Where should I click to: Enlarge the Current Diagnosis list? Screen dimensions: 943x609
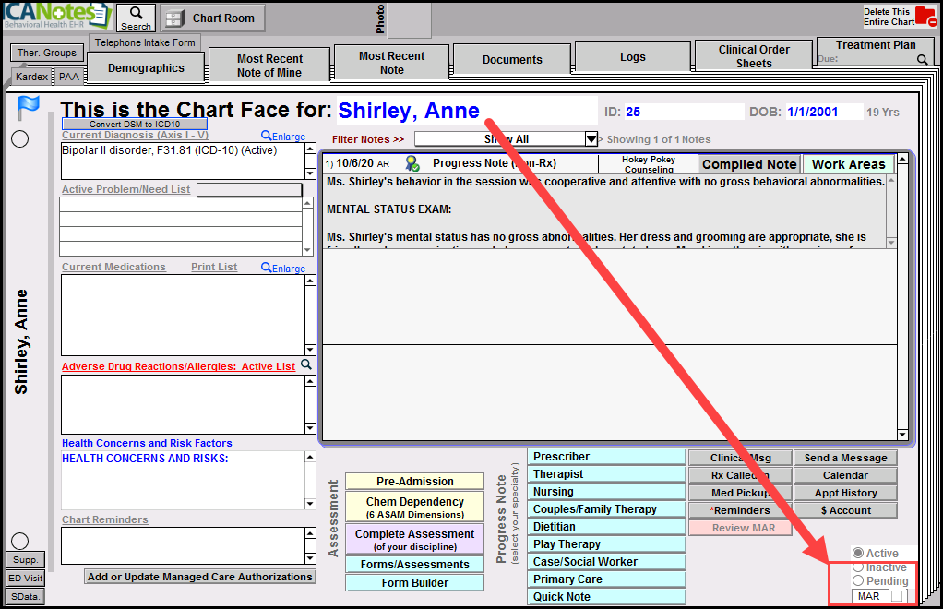(282, 136)
